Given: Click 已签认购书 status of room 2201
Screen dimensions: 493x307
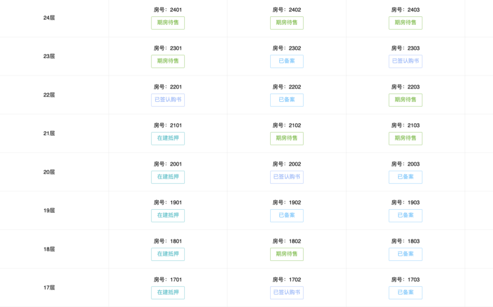Looking at the screenshot, I should click(x=168, y=100).
